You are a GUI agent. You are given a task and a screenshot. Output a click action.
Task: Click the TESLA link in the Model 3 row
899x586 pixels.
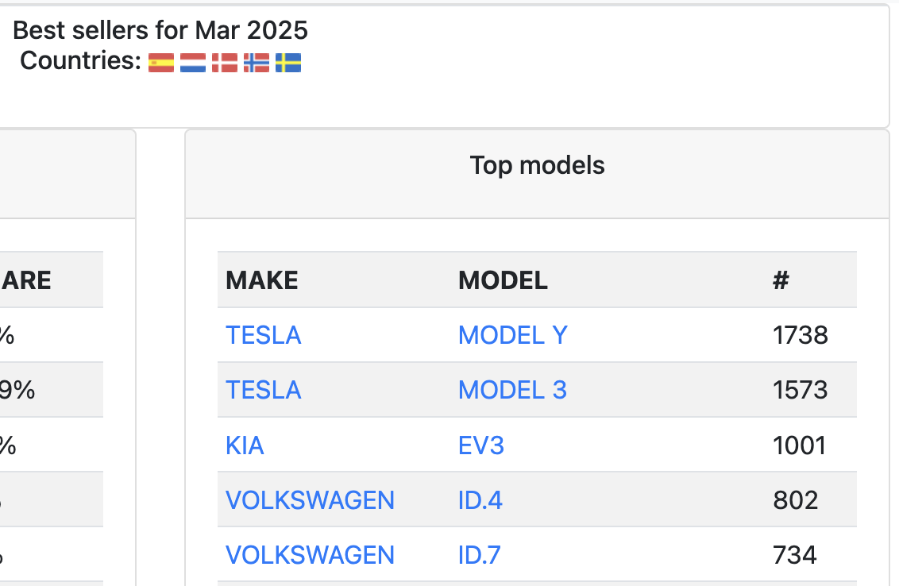coord(263,390)
